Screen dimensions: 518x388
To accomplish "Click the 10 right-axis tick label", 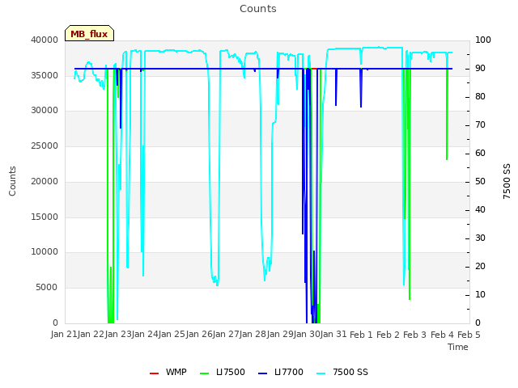I will 480,294.
